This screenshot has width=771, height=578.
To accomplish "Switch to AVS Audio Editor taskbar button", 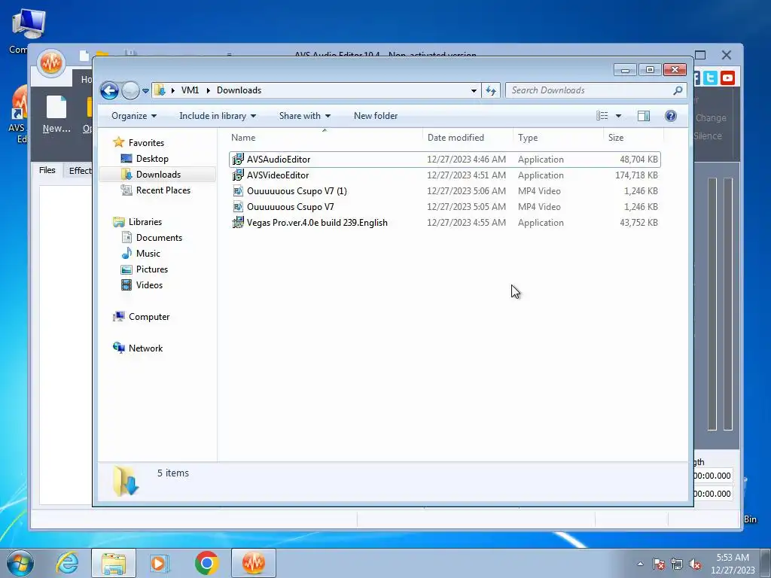I will (253, 563).
